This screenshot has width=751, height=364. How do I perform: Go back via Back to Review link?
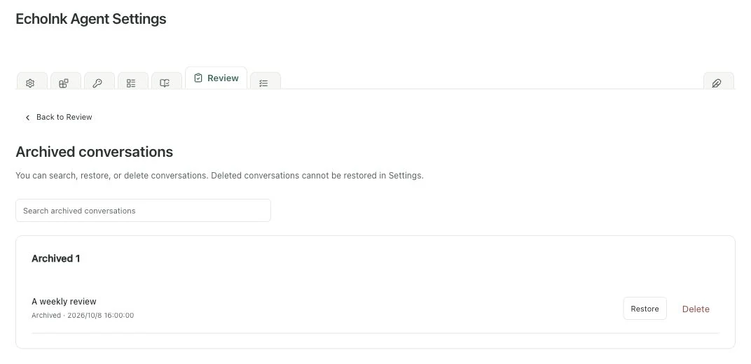(58, 117)
